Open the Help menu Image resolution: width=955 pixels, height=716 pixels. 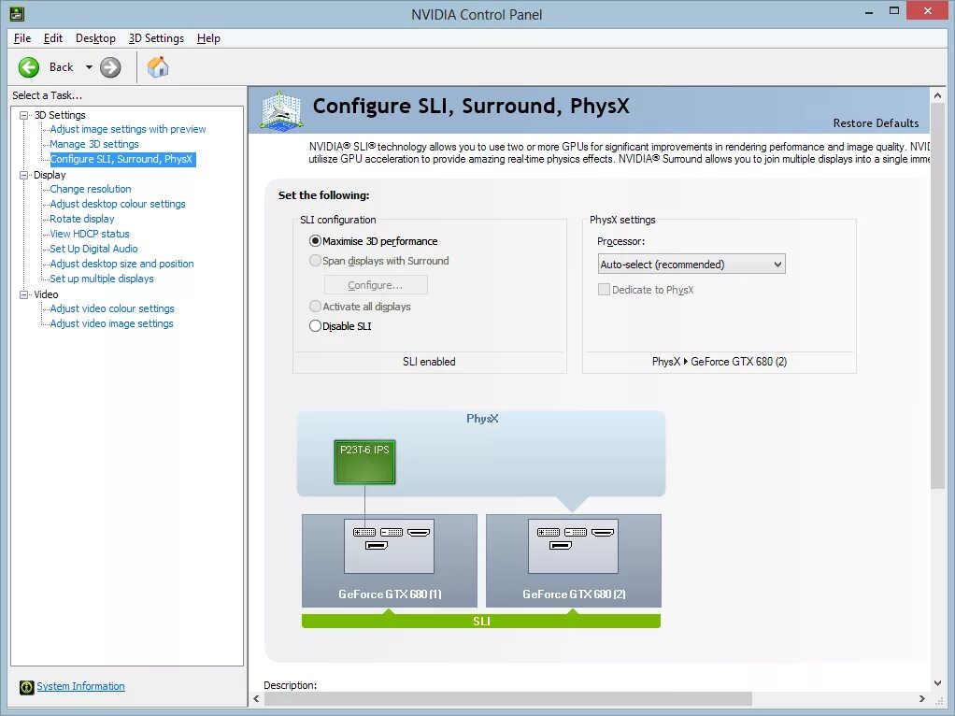208,38
